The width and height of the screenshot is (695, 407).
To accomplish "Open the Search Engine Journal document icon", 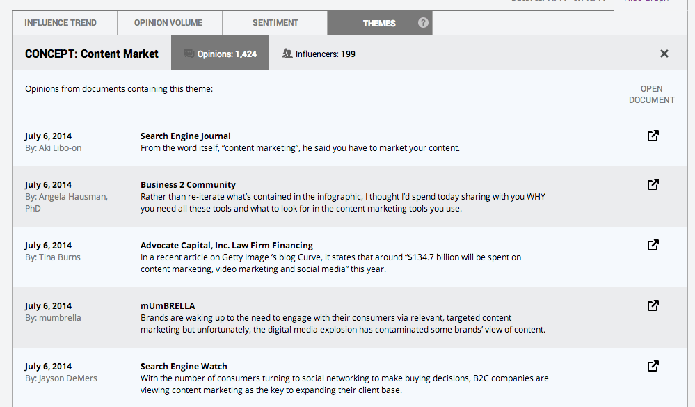I will coord(653,136).
